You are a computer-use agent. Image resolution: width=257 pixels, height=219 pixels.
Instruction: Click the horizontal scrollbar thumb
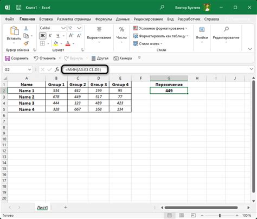(201, 208)
